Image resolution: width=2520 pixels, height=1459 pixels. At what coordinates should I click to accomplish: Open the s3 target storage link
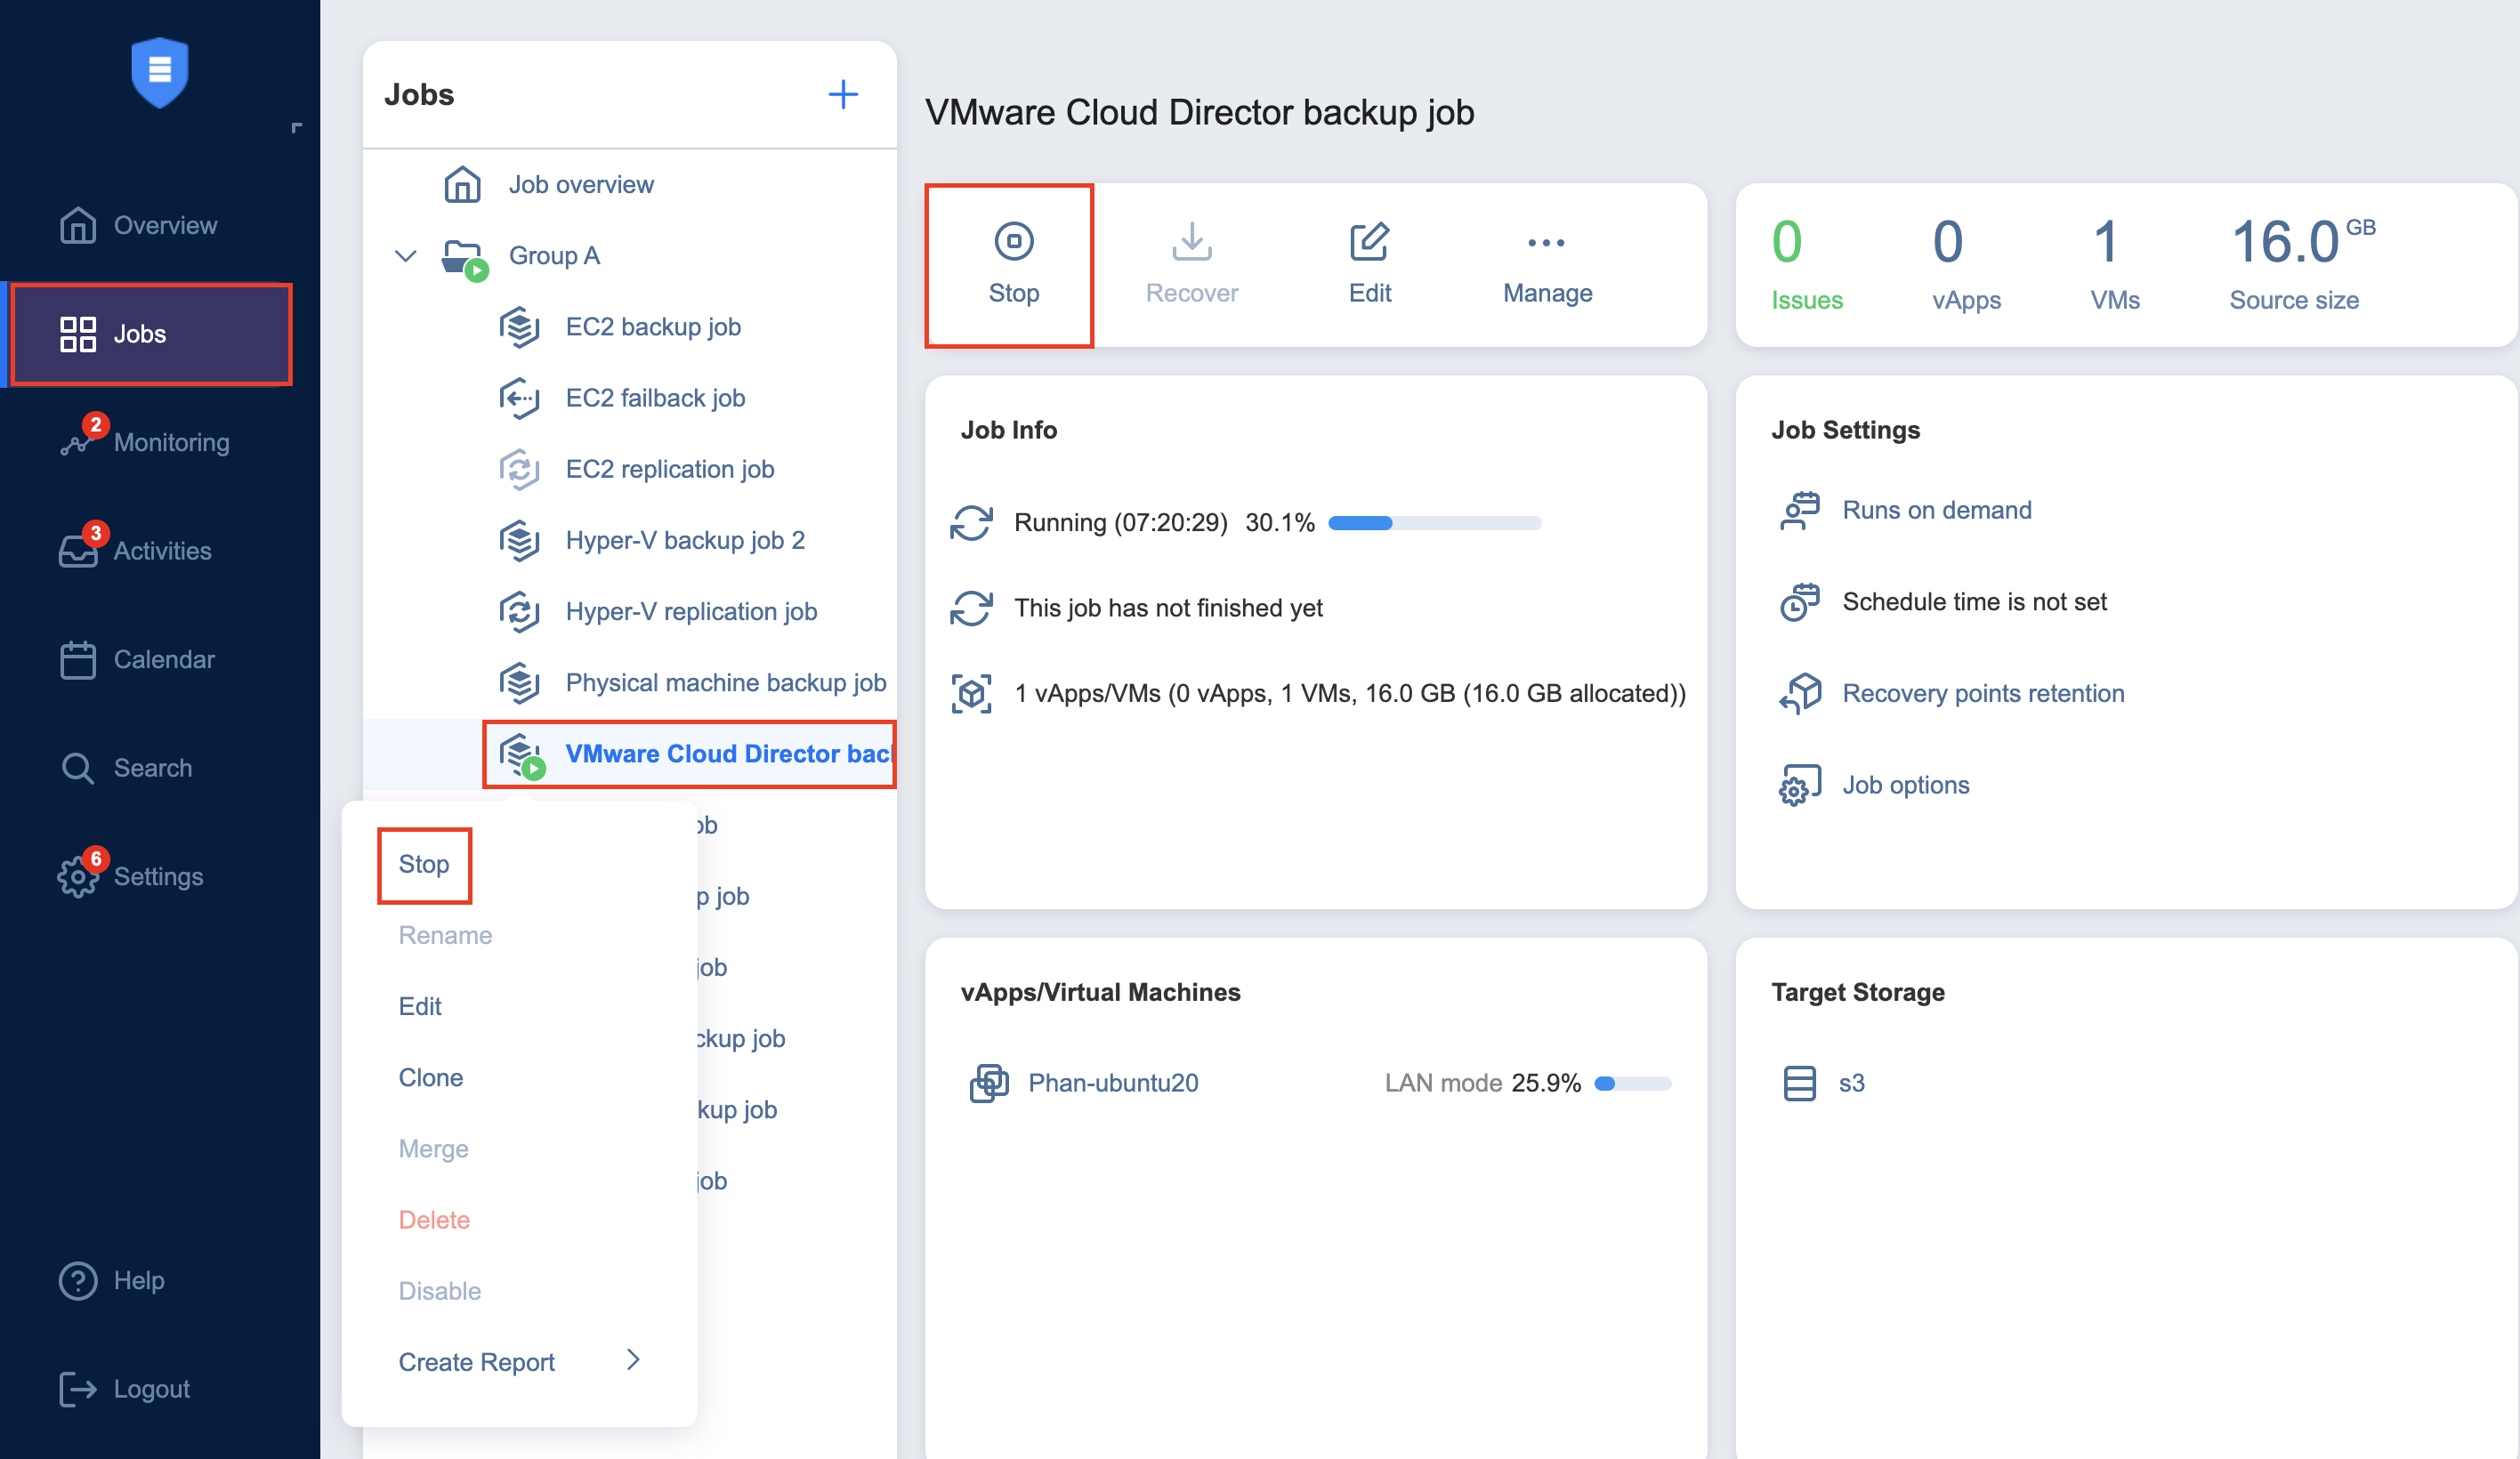(x=1851, y=1083)
